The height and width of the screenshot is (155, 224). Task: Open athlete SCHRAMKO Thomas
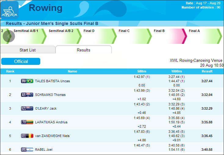coord(50,95)
